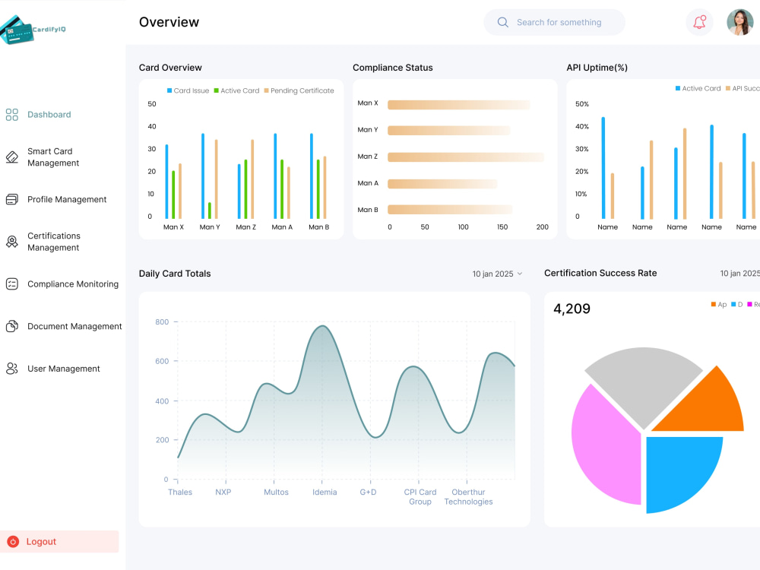The height and width of the screenshot is (570, 760).
Task: Open the profile menu via the avatar
Action: pos(739,22)
